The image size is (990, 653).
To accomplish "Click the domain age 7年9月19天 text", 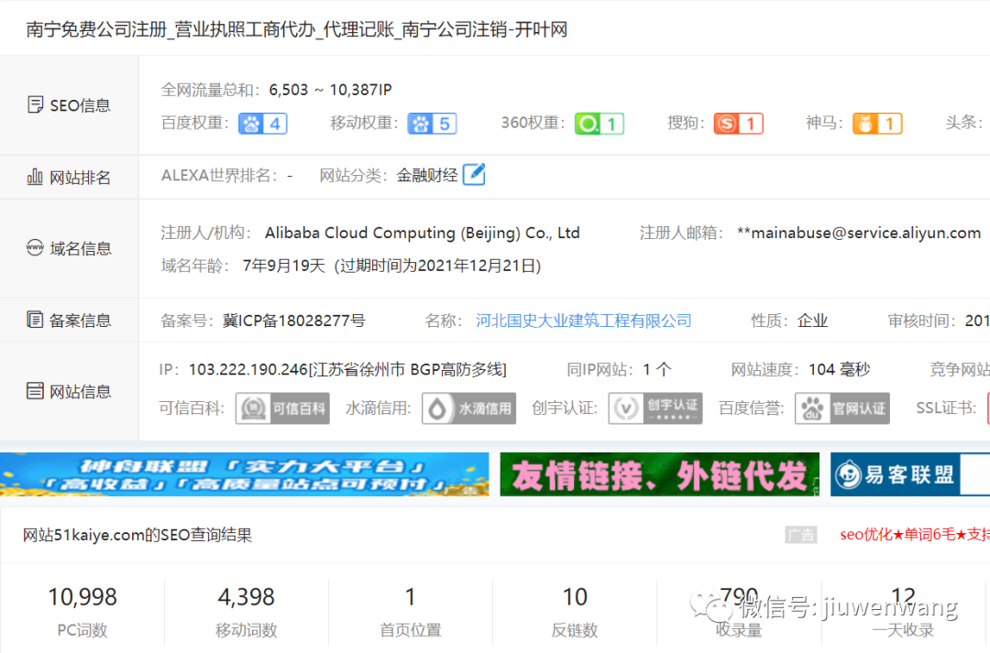I will pyautogui.click(x=283, y=266).
